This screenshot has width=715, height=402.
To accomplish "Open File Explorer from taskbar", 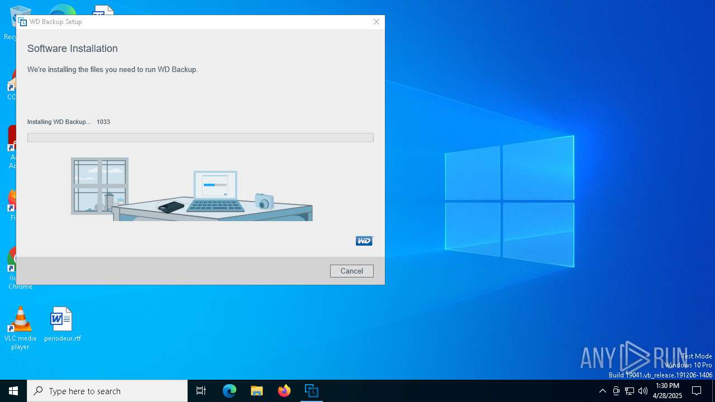I will [x=257, y=391].
